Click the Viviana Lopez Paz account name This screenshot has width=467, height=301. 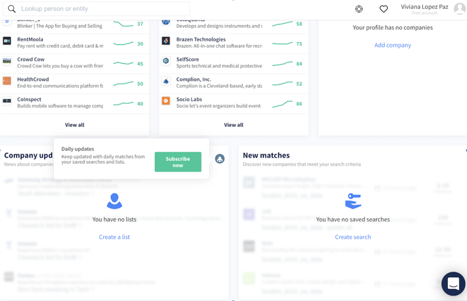click(424, 7)
